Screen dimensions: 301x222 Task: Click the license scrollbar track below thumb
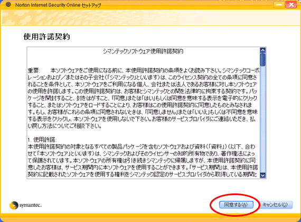pyautogui.click(x=262, y=119)
